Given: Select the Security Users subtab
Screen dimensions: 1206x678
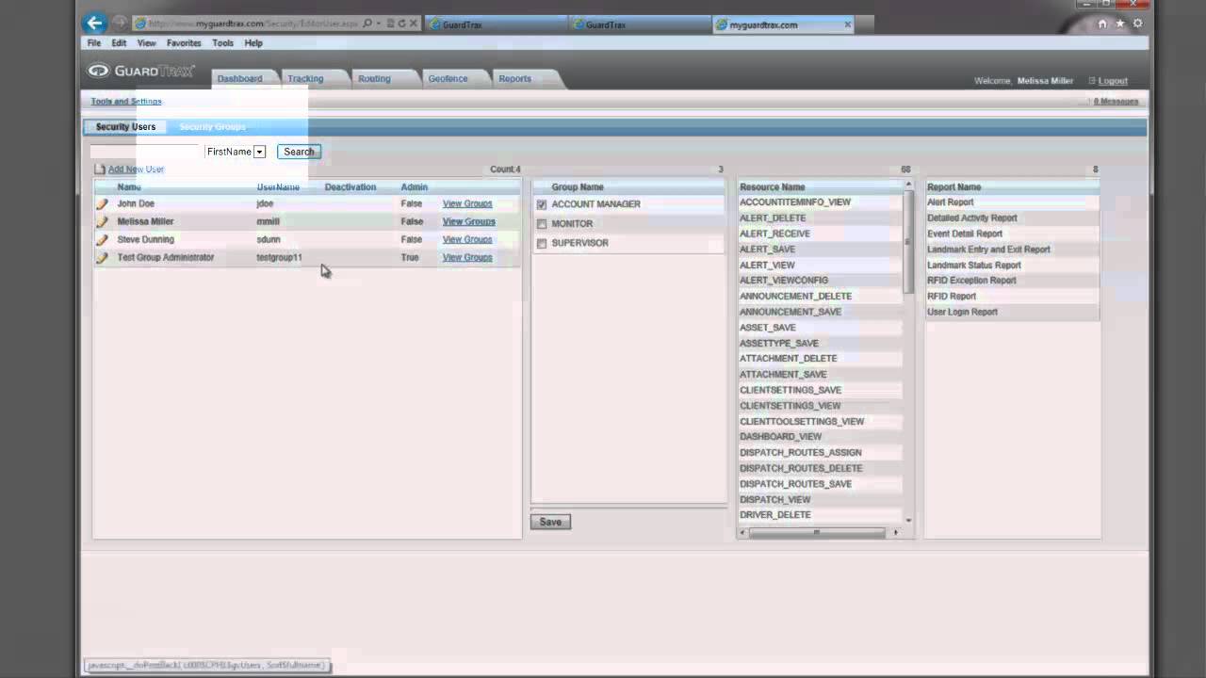Looking at the screenshot, I should (125, 127).
